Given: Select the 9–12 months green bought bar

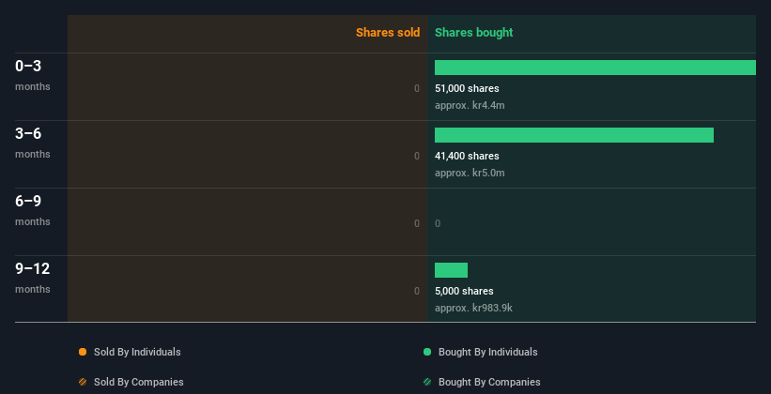Looking at the screenshot, I should [x=451, y=270].
